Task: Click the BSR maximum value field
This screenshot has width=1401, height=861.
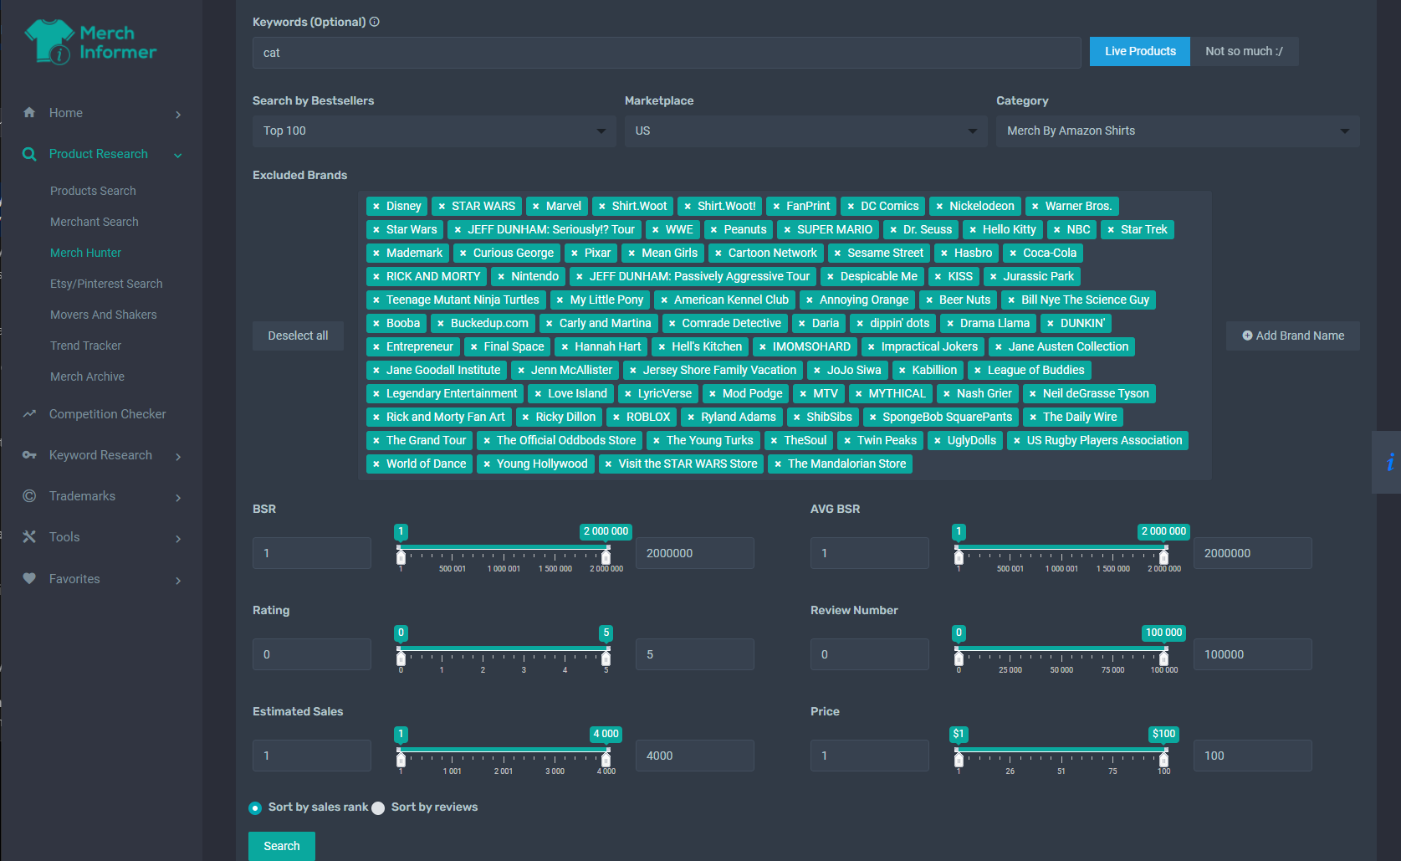Action: click(x=695, y=553)
